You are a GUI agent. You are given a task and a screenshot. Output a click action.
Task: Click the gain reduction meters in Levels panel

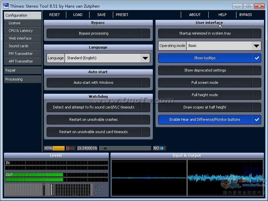click(x=49, y=190)
